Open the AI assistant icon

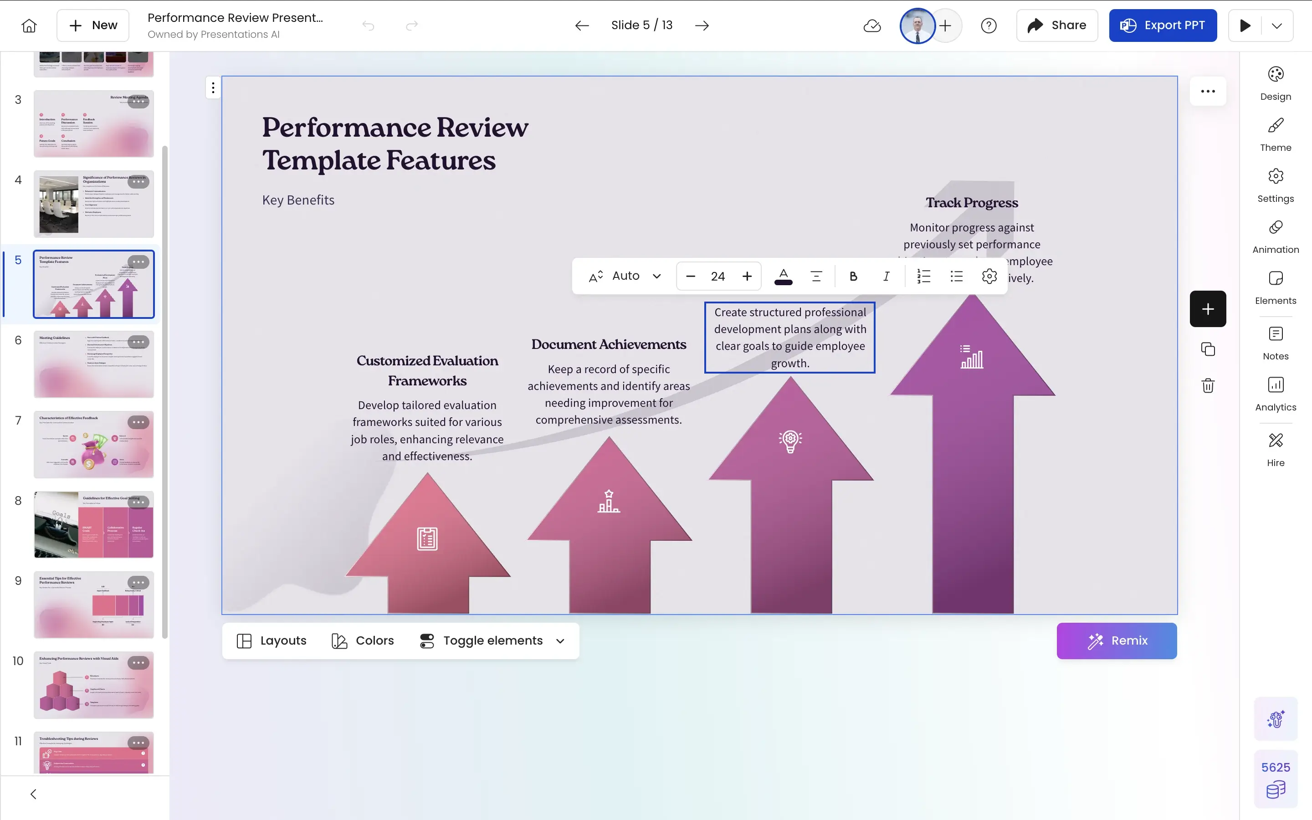[1276, 718]
